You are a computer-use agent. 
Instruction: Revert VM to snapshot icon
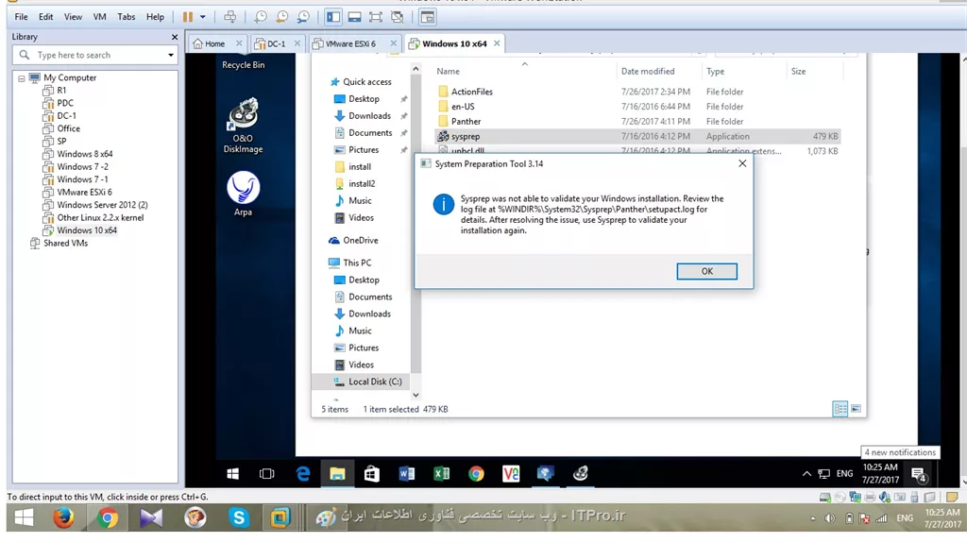click(281, 17)
